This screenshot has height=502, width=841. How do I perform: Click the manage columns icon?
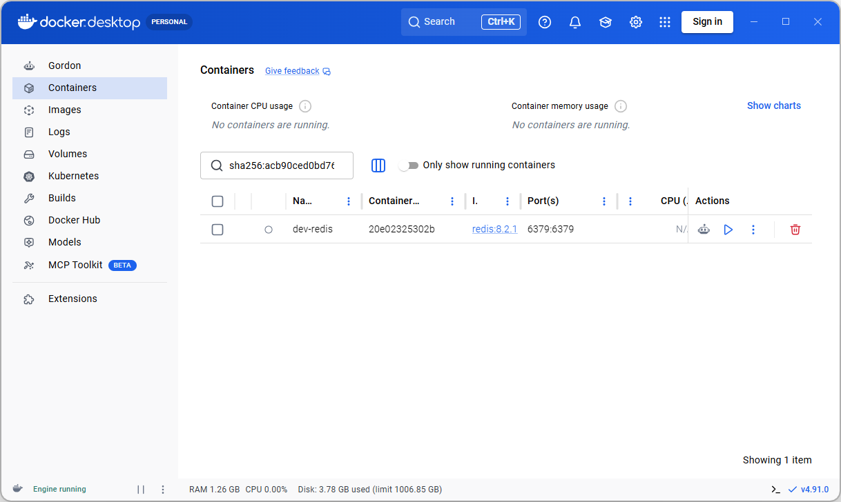(378, 165)
